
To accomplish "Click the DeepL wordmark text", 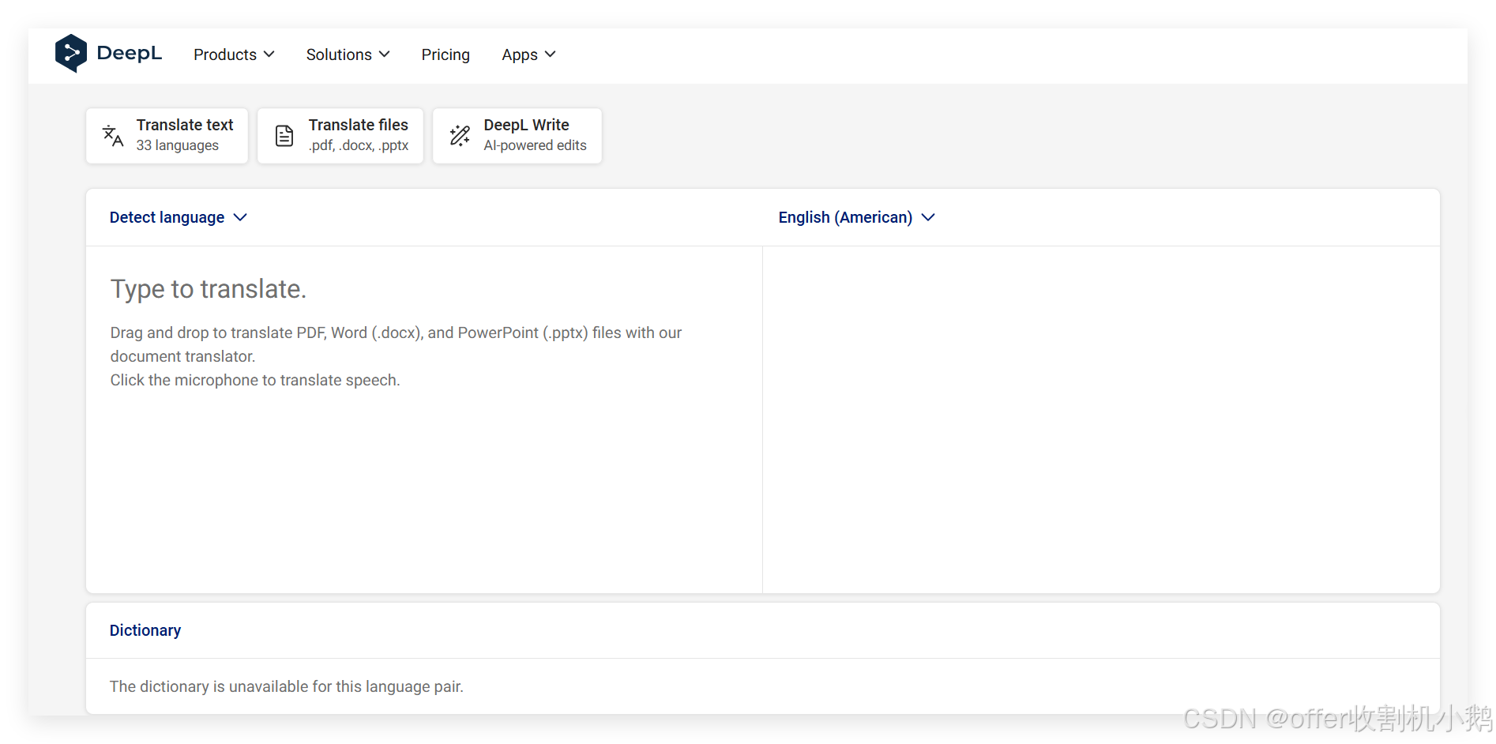I will 130,54.
